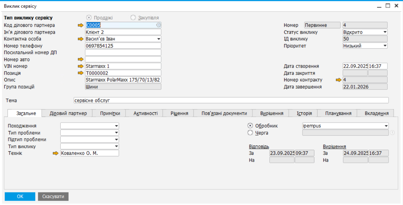The width and height of the screenshot is (403, 205).
Task: Open the Позиція link arrow
Action: [x=81, y=73]
